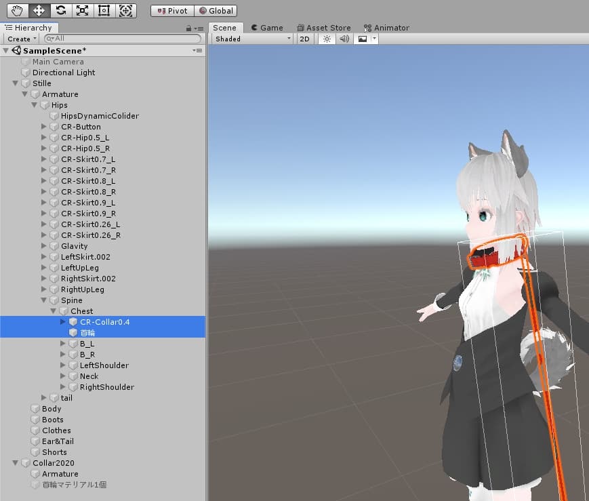589x501 pixels.
Task: Switch to the Asset Store tab
Action: pos(324,28)
